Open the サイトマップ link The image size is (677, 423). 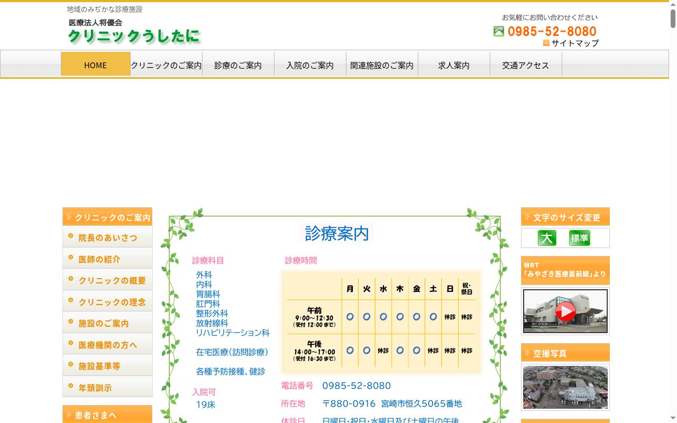pyautogui.click(x=575, y=43)
